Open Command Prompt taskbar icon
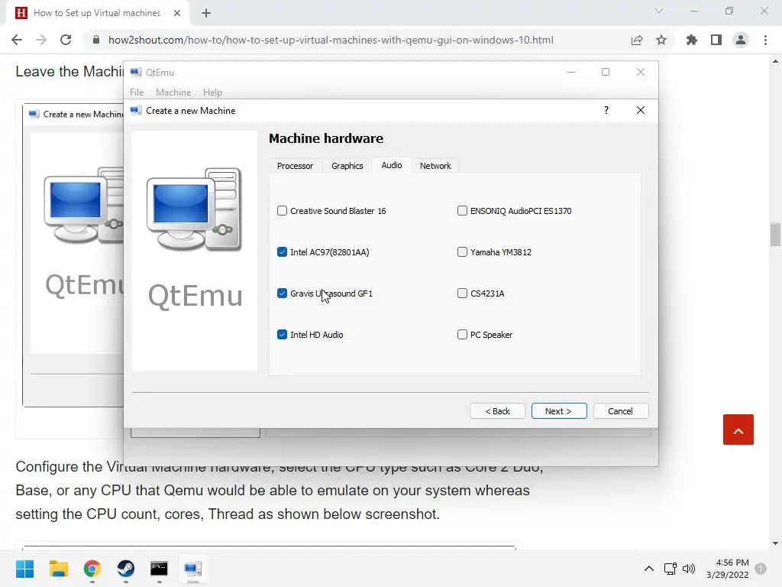 coord(159,569)
